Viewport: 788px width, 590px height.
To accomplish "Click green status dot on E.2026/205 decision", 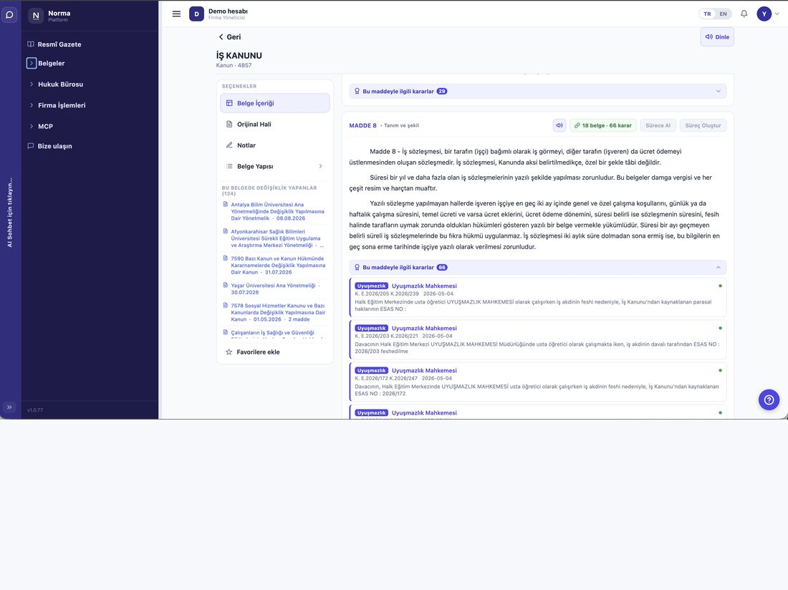I will point(720,286).
